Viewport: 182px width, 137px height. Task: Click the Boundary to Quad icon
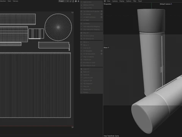[x=82, y=65]
